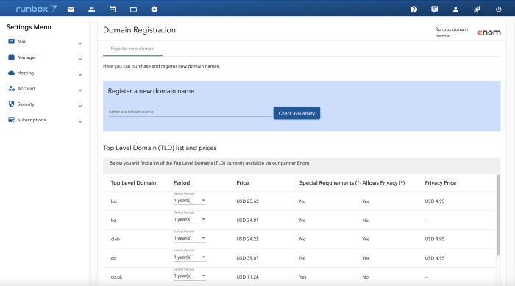This screenshot has width=515, height=286.
Task: Click the enom partner logo
Action: pyautogui.click(x=489, y=32)
